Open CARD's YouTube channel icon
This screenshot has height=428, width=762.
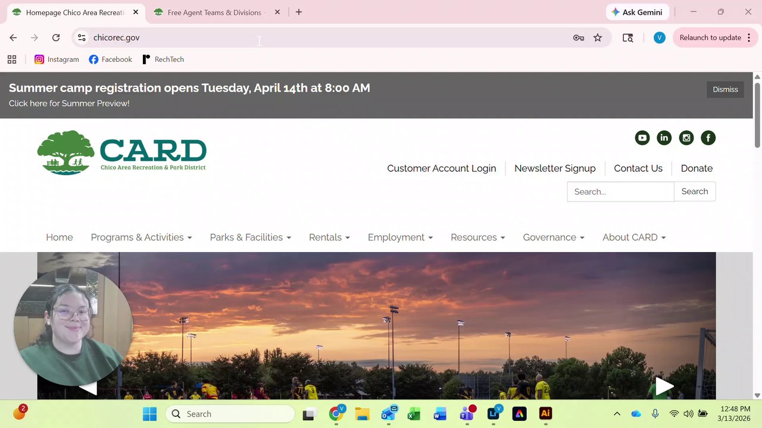tap(642, 138)
